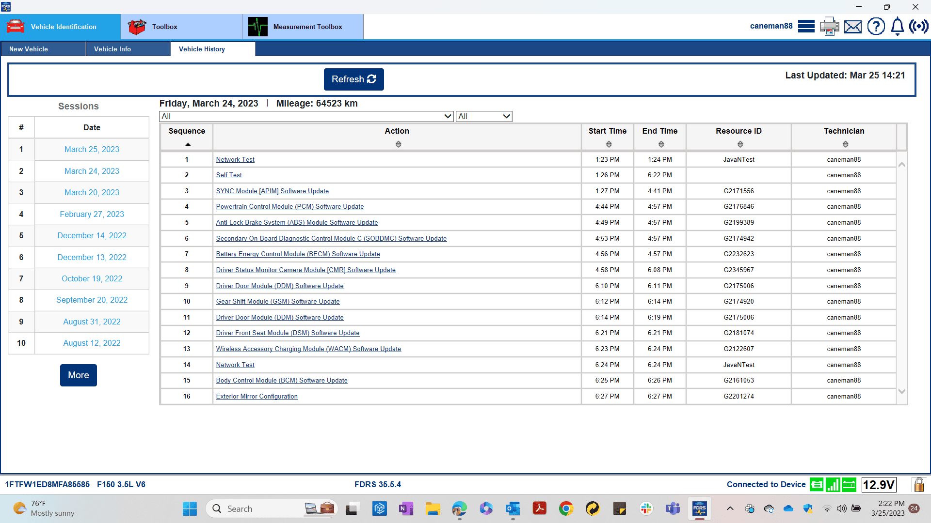Toggle sort on Resource ID column
Image resolution: width=931 pixels, height=523 pixels.
pyautogui.click(x=740, y=144)
